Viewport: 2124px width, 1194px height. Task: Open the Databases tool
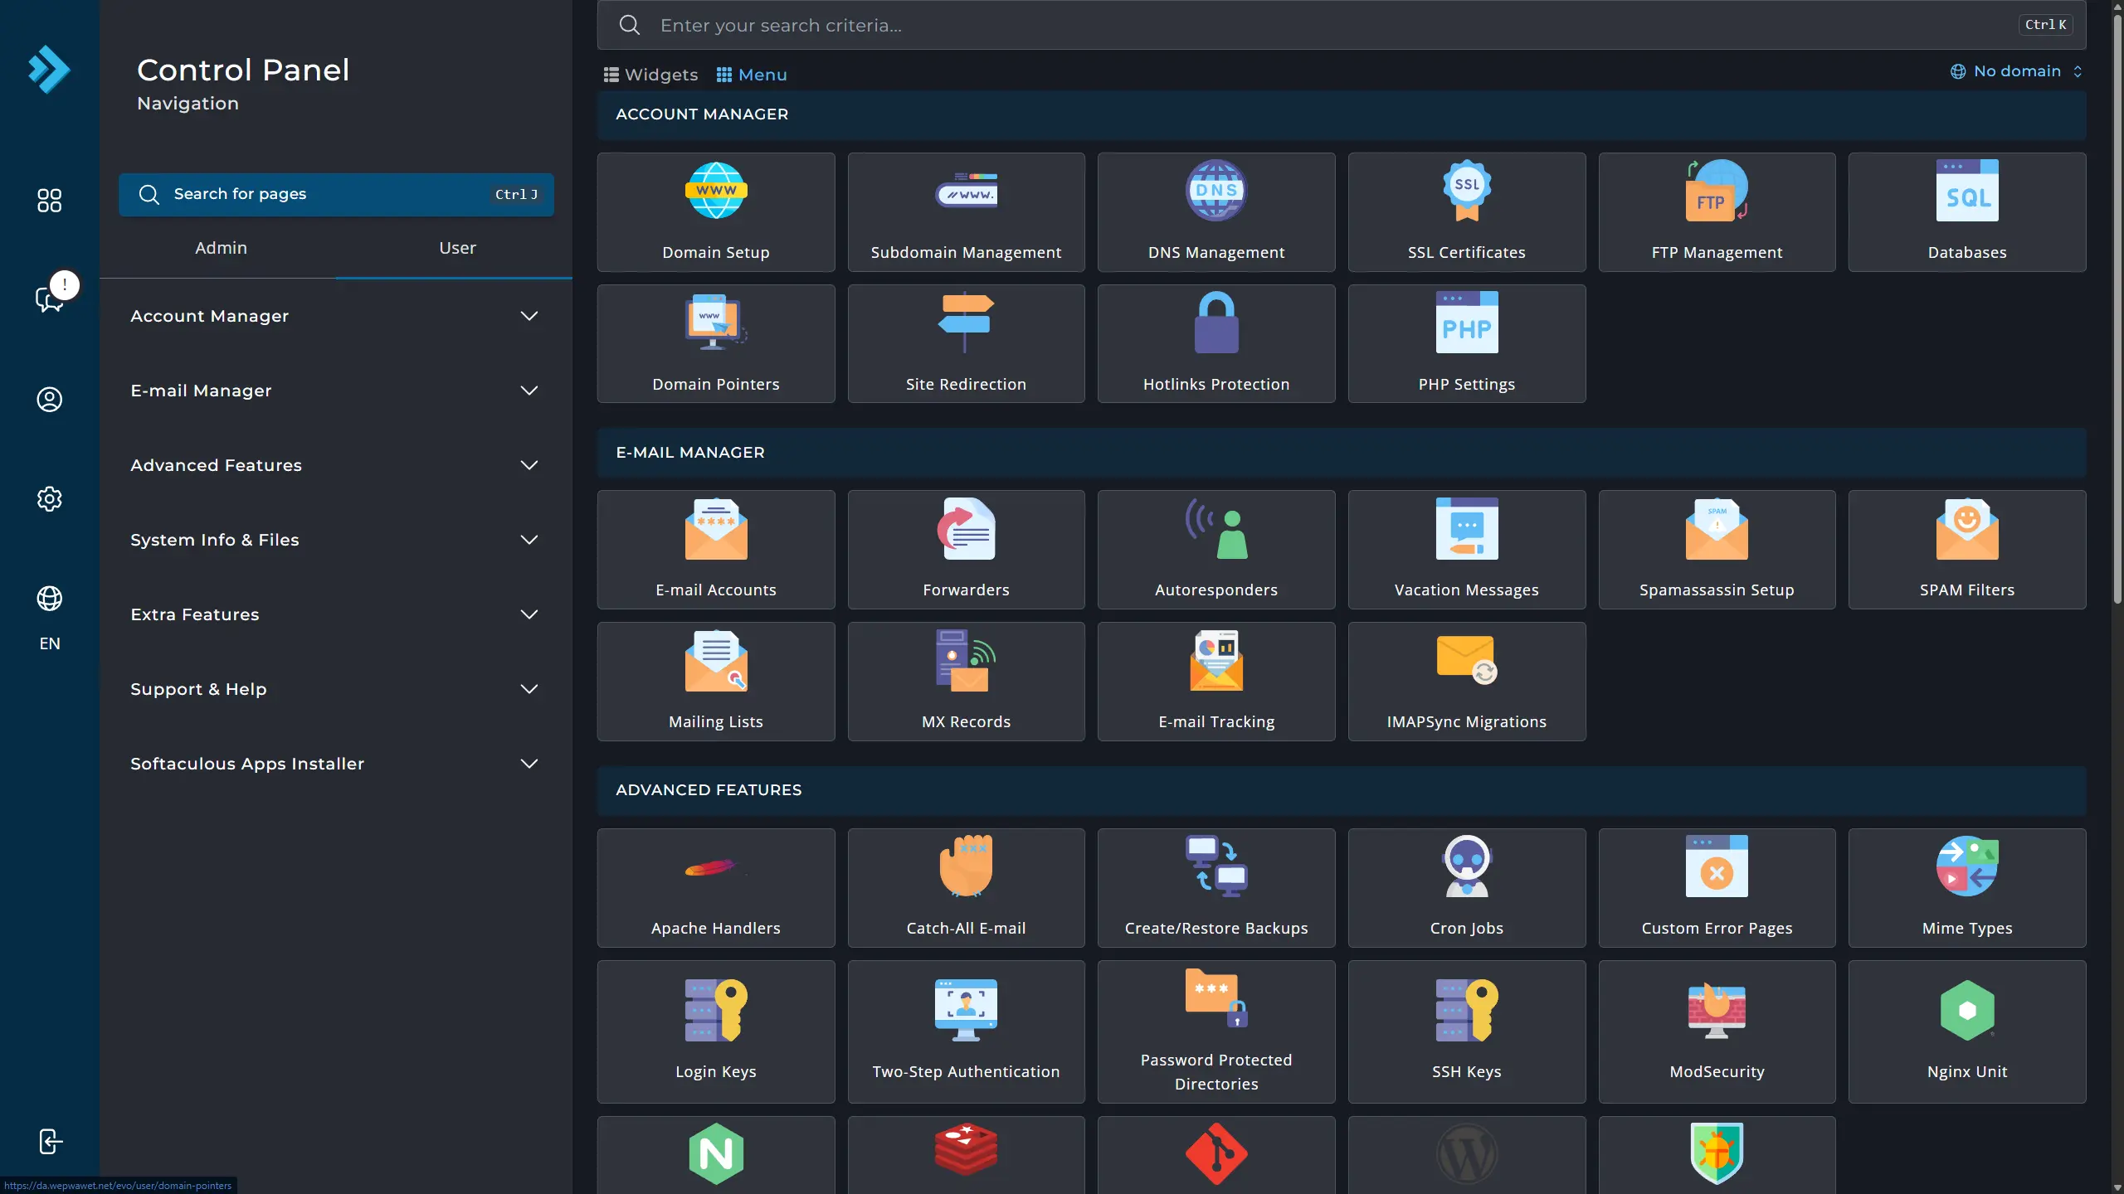pos(1966,211)
